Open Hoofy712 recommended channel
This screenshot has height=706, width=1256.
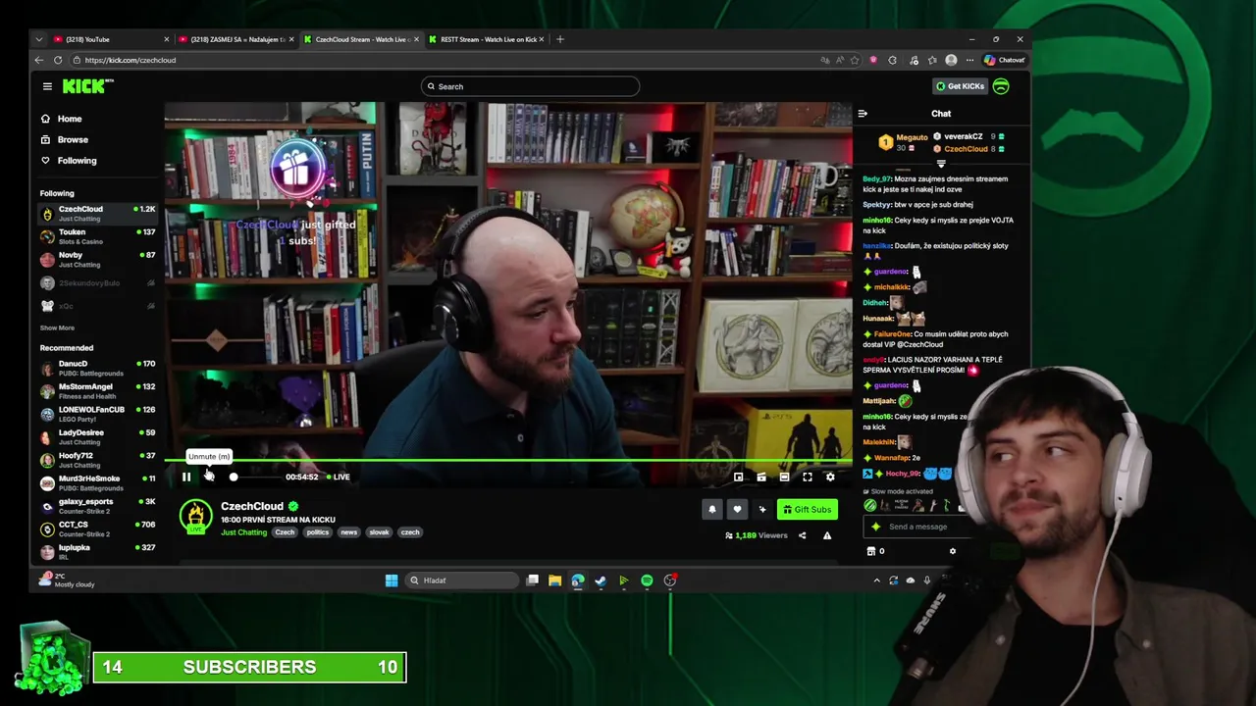pos(98,460)
